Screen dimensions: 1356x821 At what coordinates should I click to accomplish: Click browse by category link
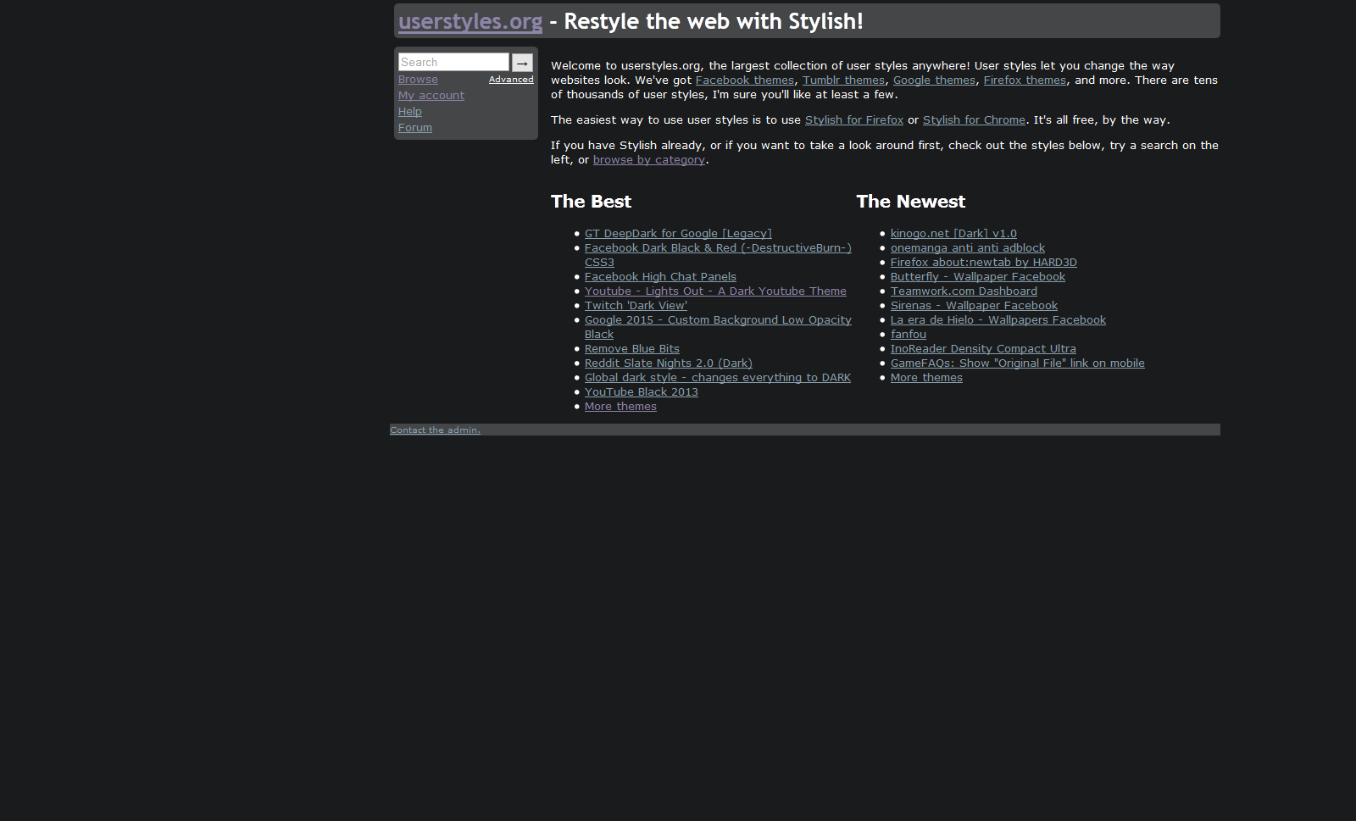(649, 160)
